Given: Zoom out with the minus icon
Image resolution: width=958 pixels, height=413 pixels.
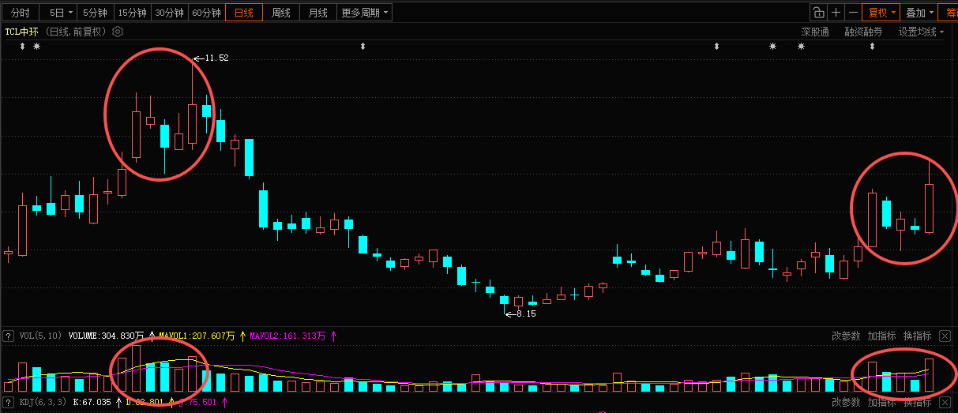Looking at the screenshot, I should (853, 13).
